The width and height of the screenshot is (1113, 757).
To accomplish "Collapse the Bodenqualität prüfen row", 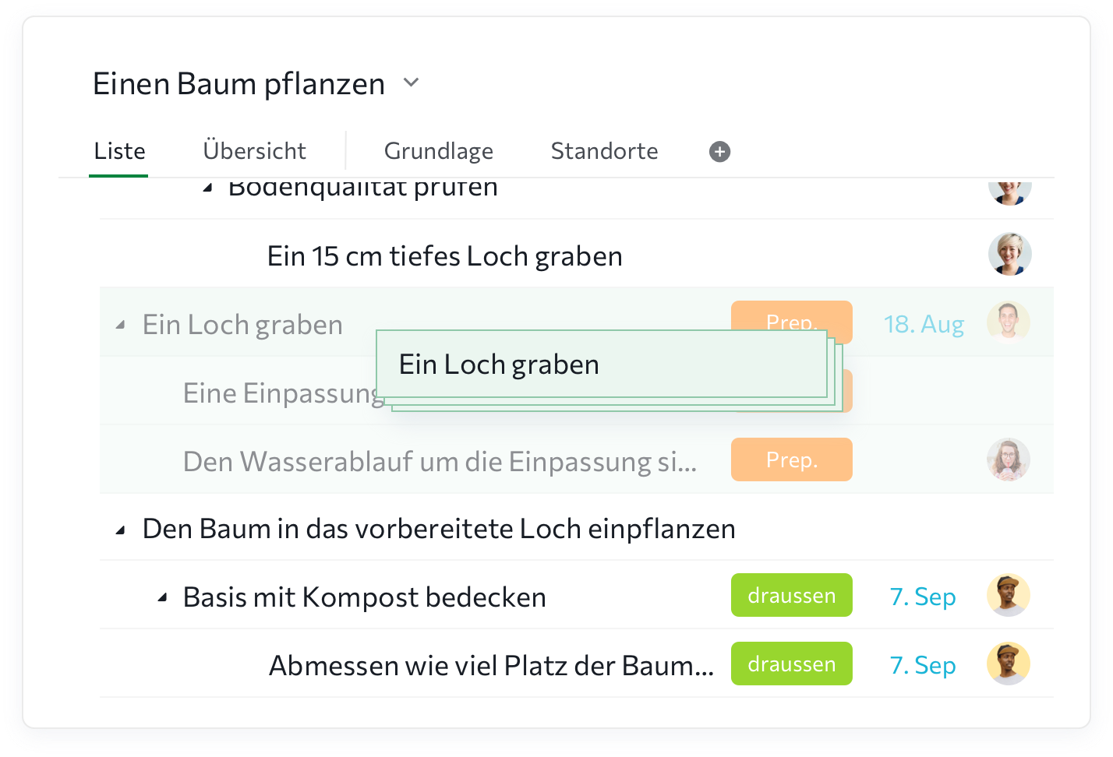I will (207, 188).
